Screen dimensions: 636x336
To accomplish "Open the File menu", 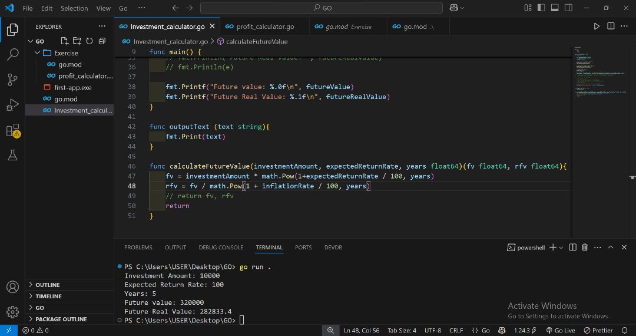I will tap(28, 8).
